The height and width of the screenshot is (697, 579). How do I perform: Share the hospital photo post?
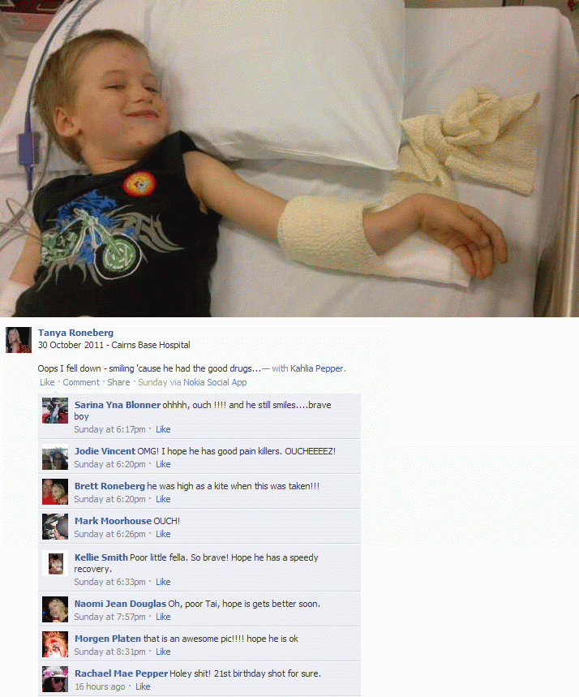[118, 382]
